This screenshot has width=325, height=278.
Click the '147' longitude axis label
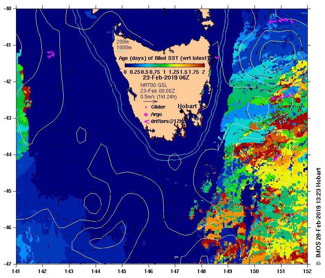click(x=175, y=271)
